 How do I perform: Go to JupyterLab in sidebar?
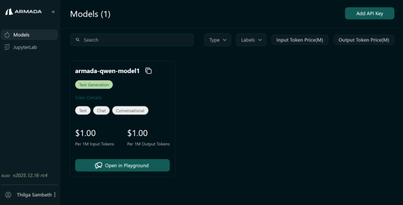[x=25, y=47]
